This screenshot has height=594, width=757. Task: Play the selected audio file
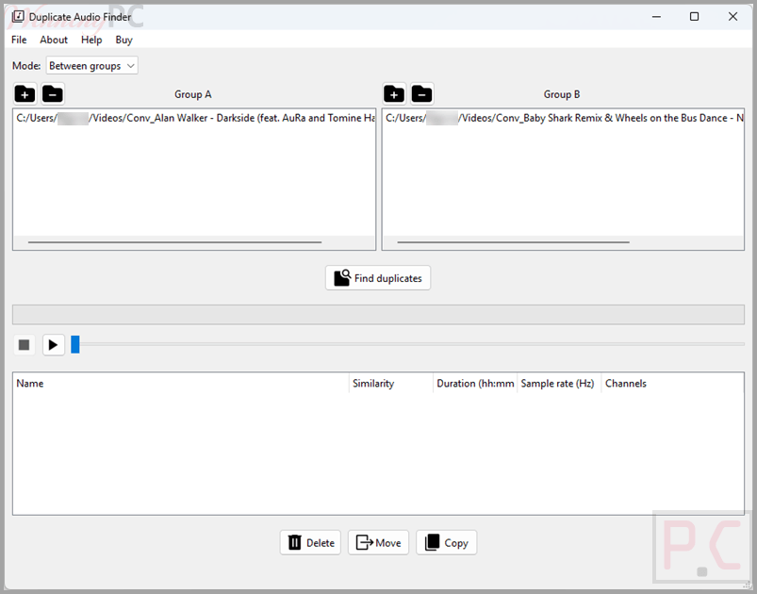coord(54,345)
